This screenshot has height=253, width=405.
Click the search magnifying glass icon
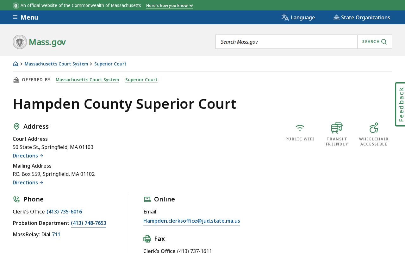coord(384,42)
